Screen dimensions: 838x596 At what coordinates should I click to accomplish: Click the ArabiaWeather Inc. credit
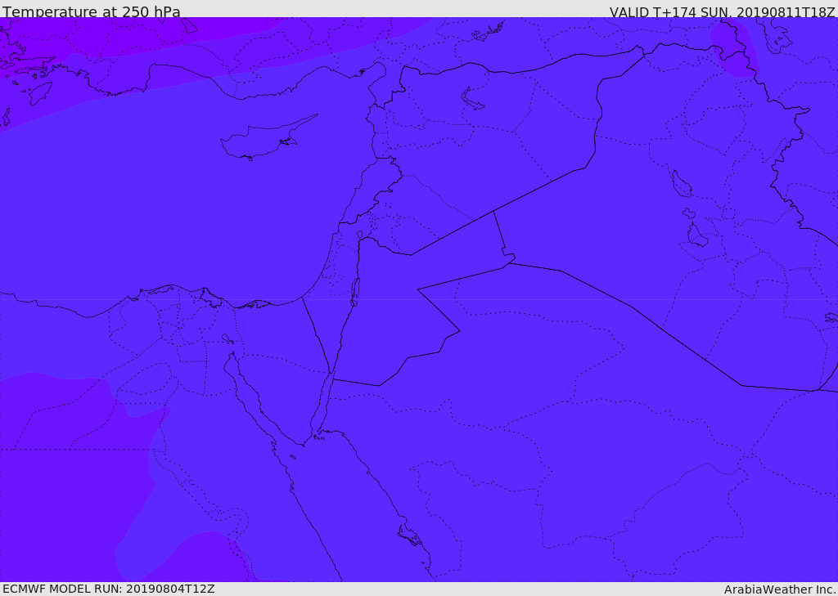click(x=780, y=589)
